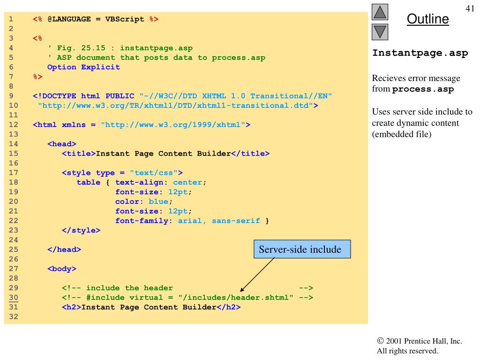480x360 pixels.
Task: Click 'Option Explicit' on line 6
Action: pos(83,67)
